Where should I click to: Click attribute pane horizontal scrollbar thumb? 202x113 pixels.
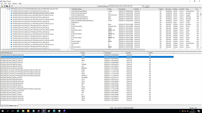point(109,50)
